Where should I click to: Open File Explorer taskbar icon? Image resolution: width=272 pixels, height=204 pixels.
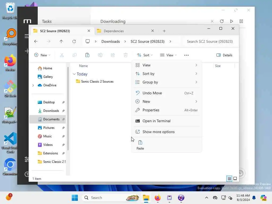(146, 198)
